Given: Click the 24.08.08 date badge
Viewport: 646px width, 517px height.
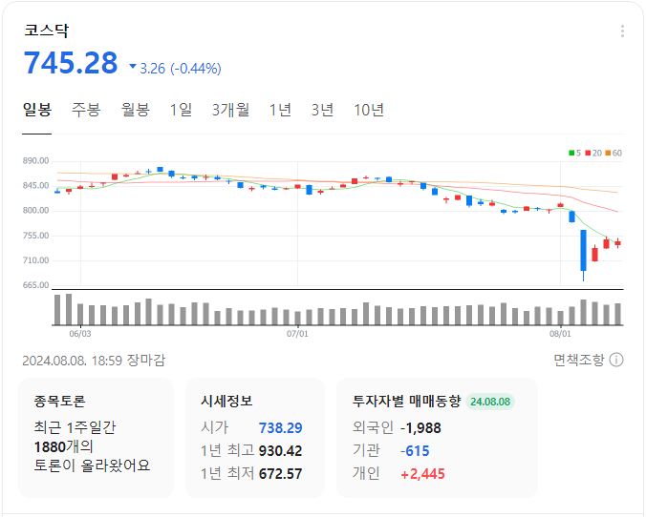Looking at the screenshot, I should tap(490, 402).
